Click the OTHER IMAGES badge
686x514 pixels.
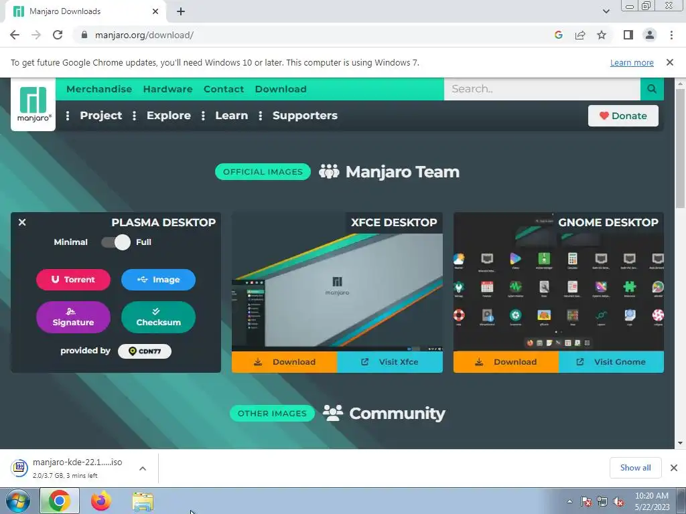coord(272,414)
